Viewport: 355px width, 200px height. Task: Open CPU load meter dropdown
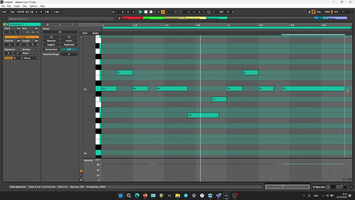(x=343, y=12)
